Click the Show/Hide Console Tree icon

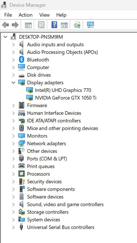(x=28, y=25)
